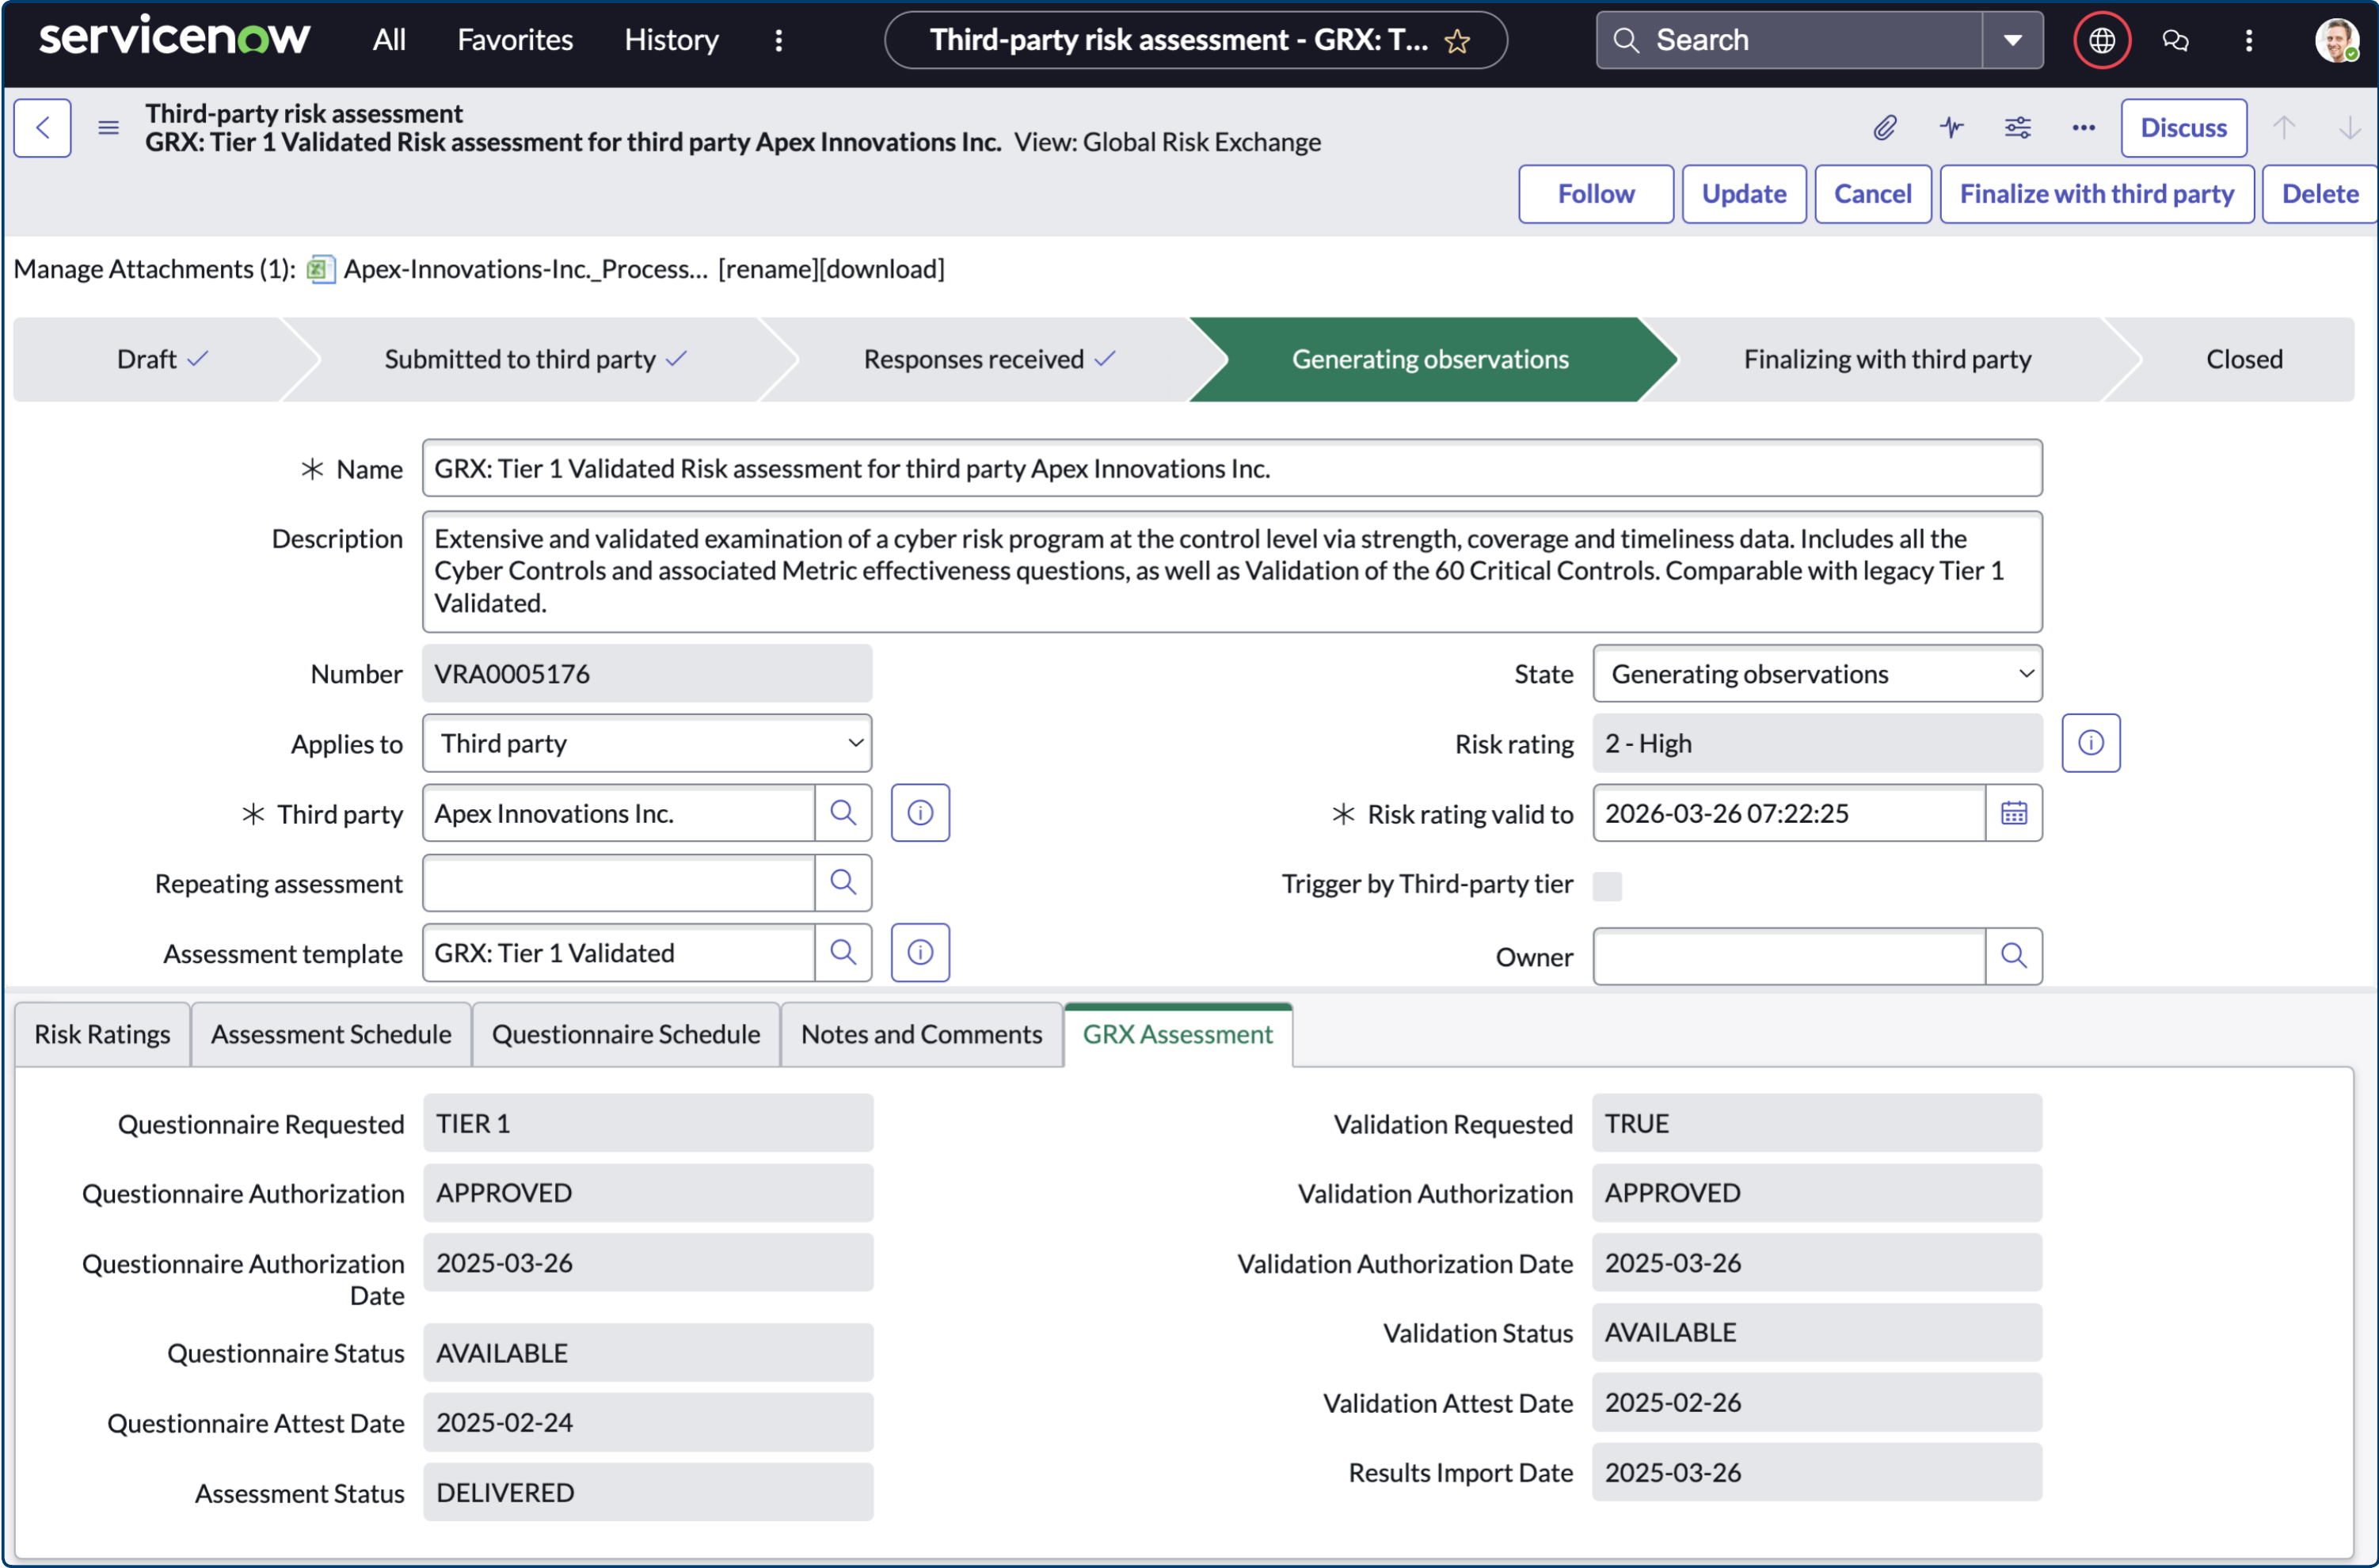The image size is (2379, 1568).
Task: Open the more options ellipsis in form header
Action: pyautogui.click(x=2083, y=128)
